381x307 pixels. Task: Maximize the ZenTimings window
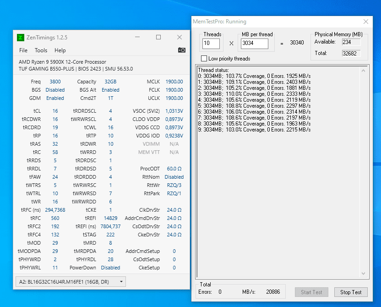158,37
